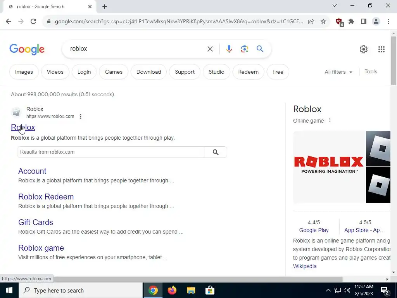397x298 pixels.
Task: Bookmark this page with the star icon
Action: [323, 22]
